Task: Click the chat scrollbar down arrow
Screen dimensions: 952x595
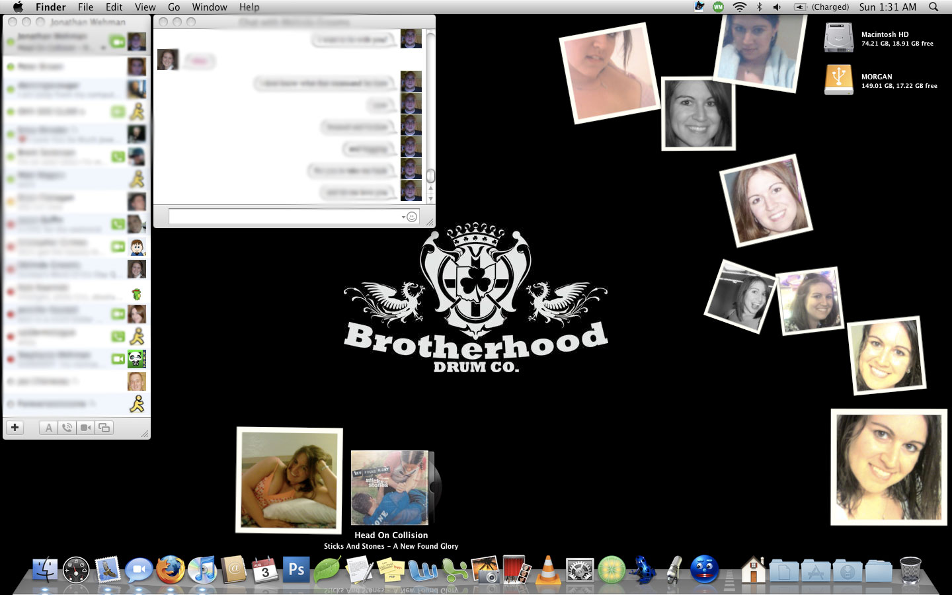Action: [430, 198]
